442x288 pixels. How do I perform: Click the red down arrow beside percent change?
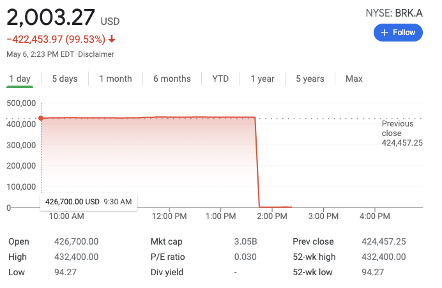point(112,39)
